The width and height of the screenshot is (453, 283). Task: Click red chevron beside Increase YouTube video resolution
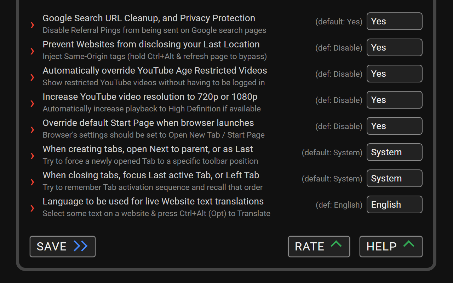click(32, 103)
